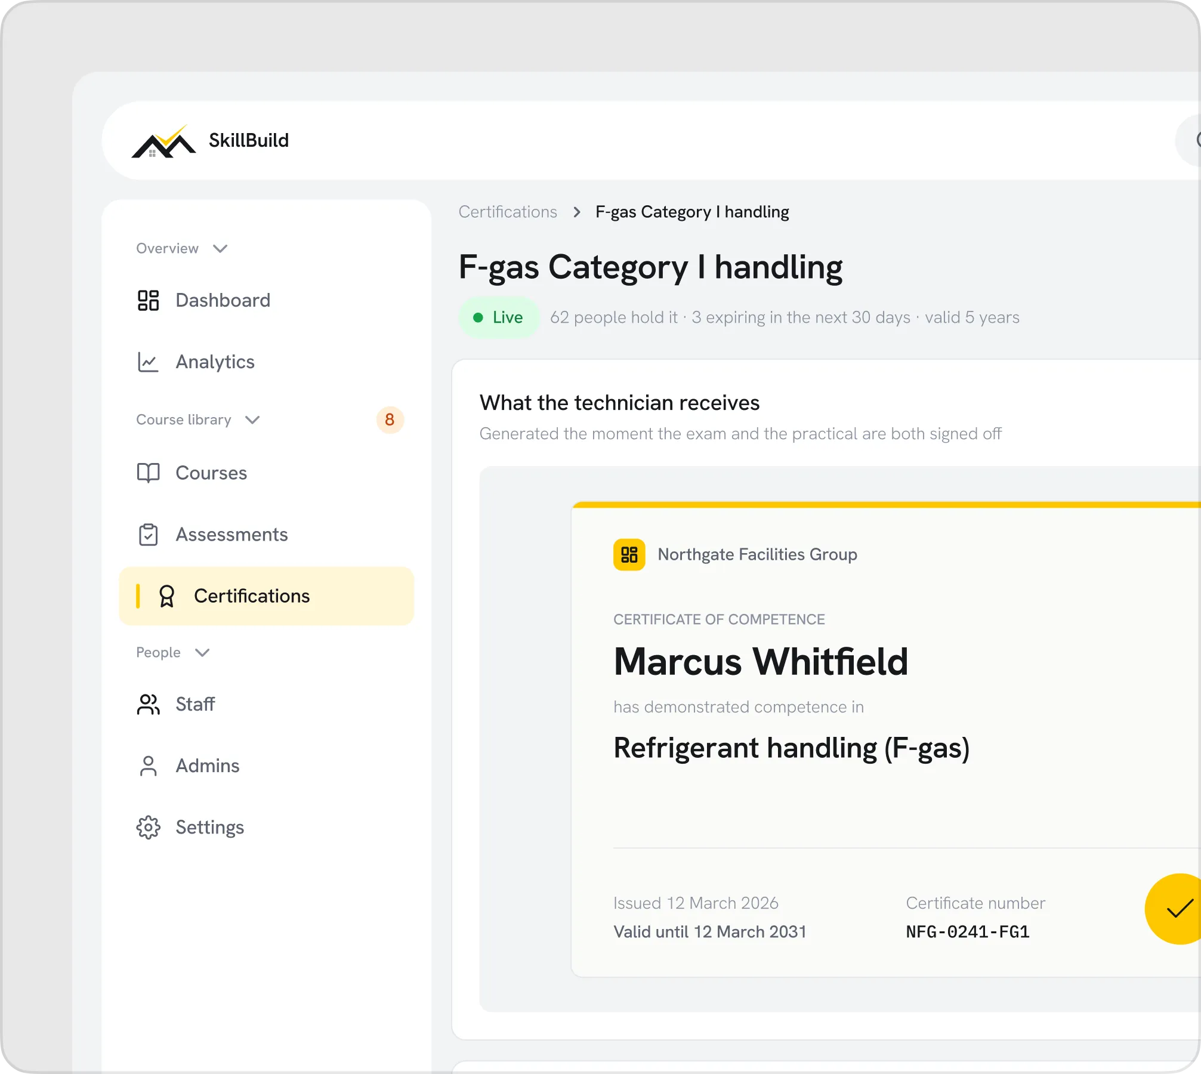Collapse the Course library section chevron
The width and height of the screenshot is (1201, 1074).
point(252,420)
